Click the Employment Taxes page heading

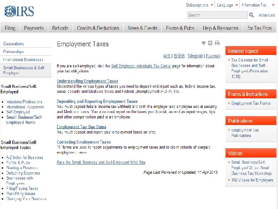coord(83,44)
